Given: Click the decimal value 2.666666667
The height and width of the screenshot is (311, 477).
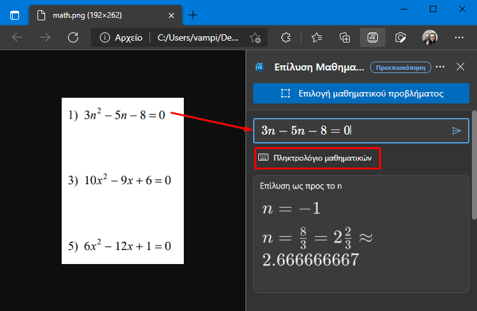Looking at the screenshot, I should (x=310, y=260).
